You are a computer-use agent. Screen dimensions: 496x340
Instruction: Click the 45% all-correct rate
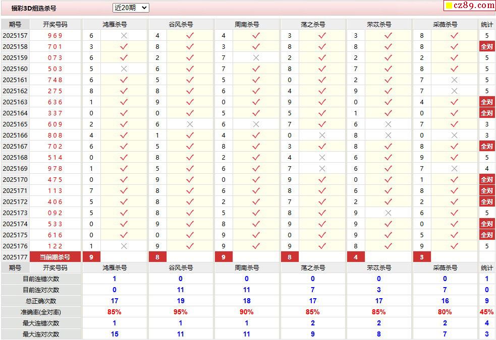tap(487, 312)
